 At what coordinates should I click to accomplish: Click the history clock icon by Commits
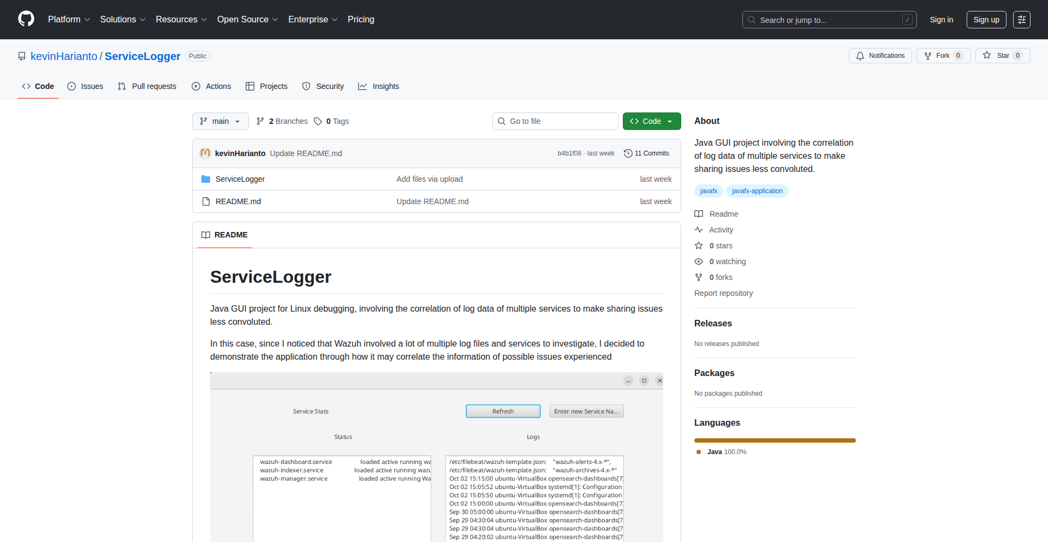point(628,153)
